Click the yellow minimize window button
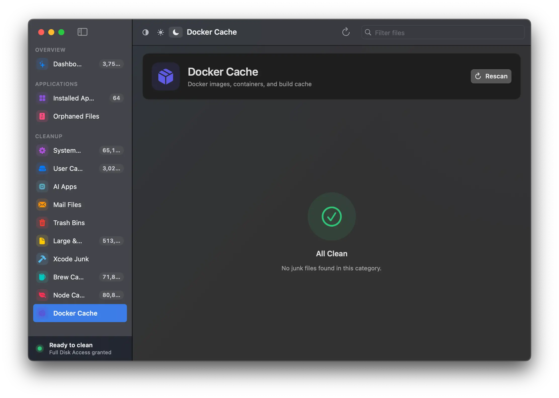The height and width of the screenshot is (398, 559). [51, 32]
